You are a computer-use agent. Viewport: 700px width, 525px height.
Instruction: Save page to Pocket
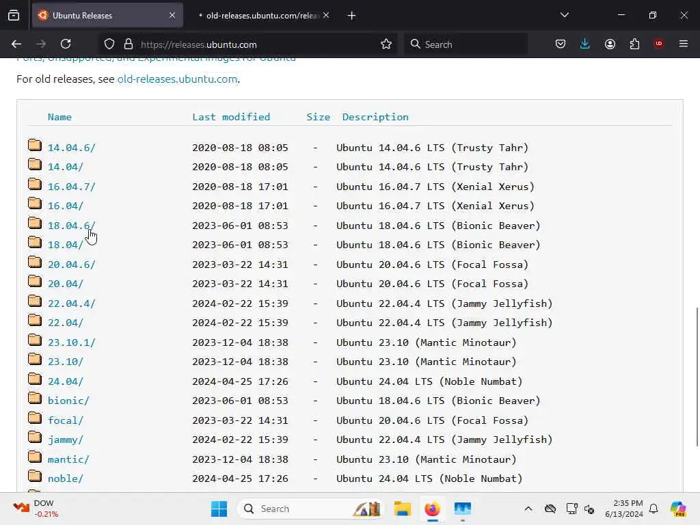(561, 44)
